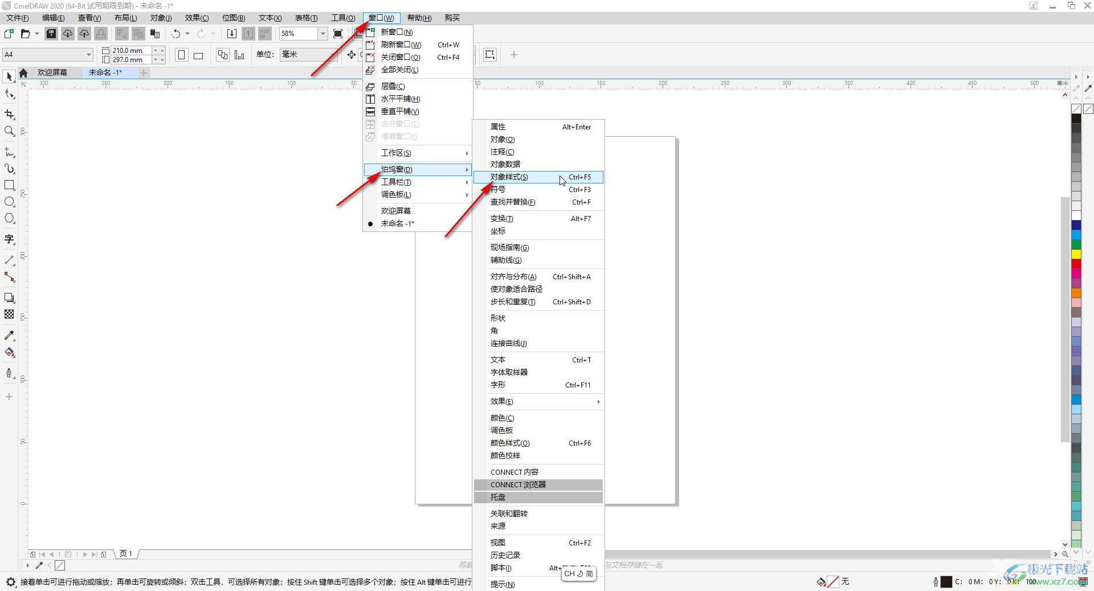Pick the black palette swatch
The image size is (1094, 591).
[x=1076, y=119]
